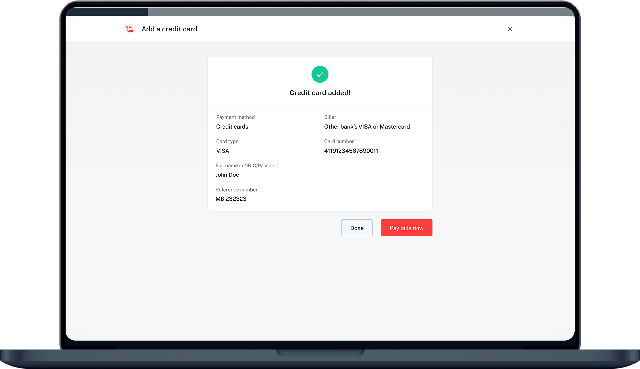640x369 pixels.
Task: Select Other bank's VISA or Mastercard text
Action: point(367,127)
